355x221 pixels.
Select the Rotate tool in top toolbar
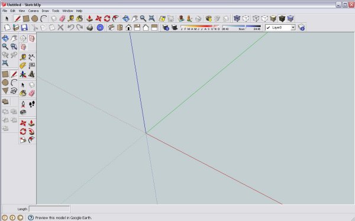pos(107,18)
